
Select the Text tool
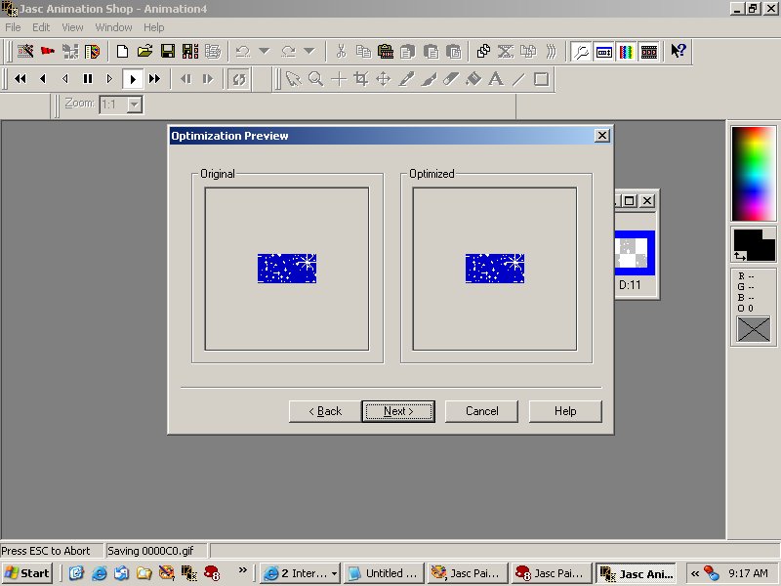pos(496,79)
